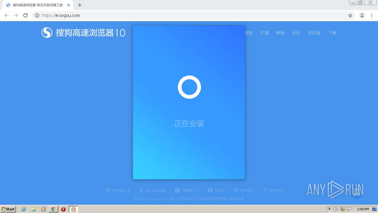Open 搜狗手游 footer link
This screenshot has height=213, width=378.
point(273,191)
